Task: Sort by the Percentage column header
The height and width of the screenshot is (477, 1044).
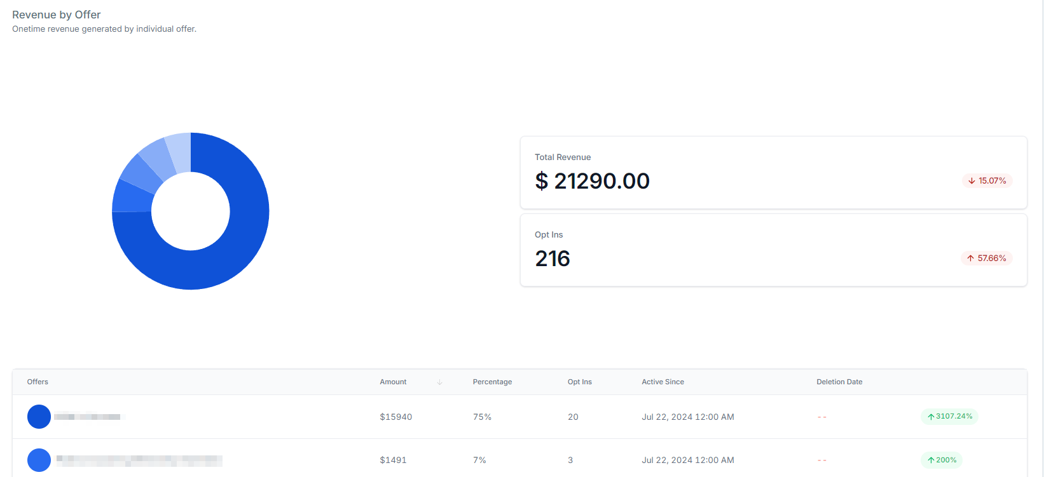Action: (x=492, y=382)
